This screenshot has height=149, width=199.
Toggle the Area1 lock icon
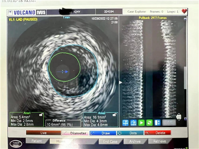pyautogui.click(x=41, y=114)
